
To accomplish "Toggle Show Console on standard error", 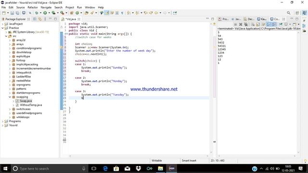I will pyautogui.click(x=274, y=25).
